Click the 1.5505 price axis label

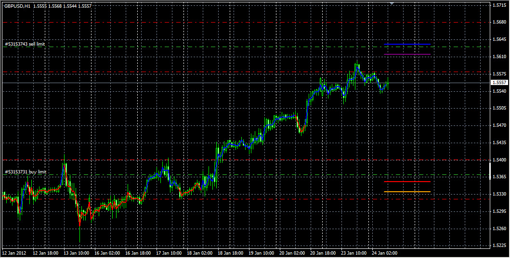pyautogui.click(x=499, y=108)
